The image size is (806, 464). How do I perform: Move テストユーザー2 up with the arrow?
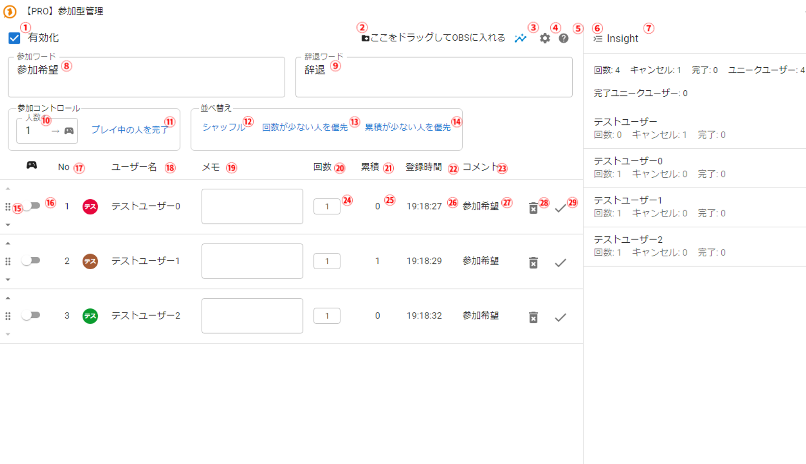[8, 298]
